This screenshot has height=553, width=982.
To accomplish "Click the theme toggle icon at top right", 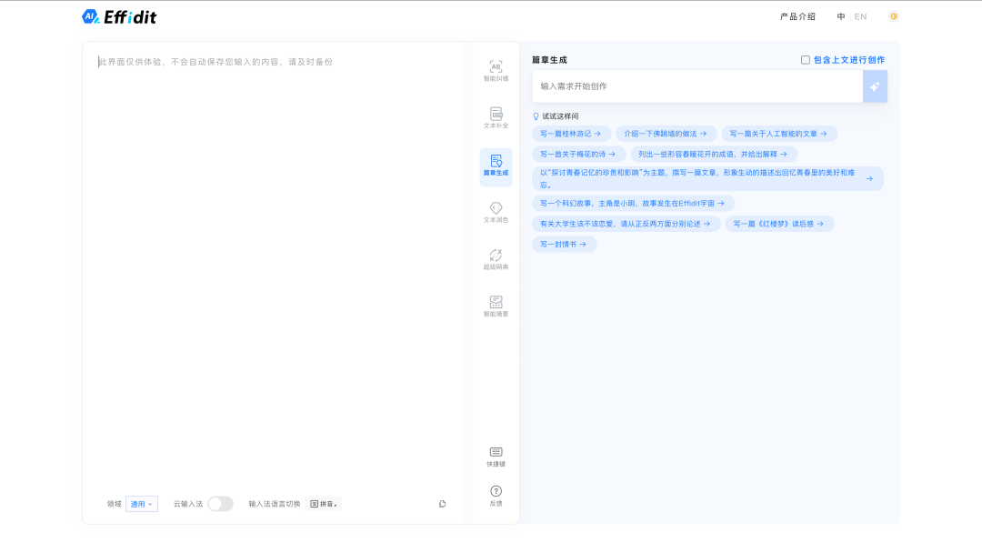I will 894,16.
